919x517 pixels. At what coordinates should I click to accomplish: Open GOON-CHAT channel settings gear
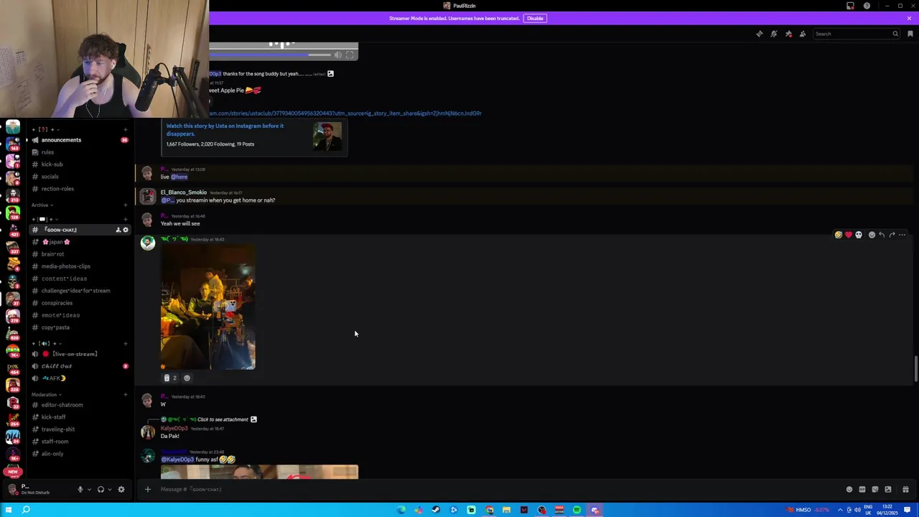(x=126, y=230)
